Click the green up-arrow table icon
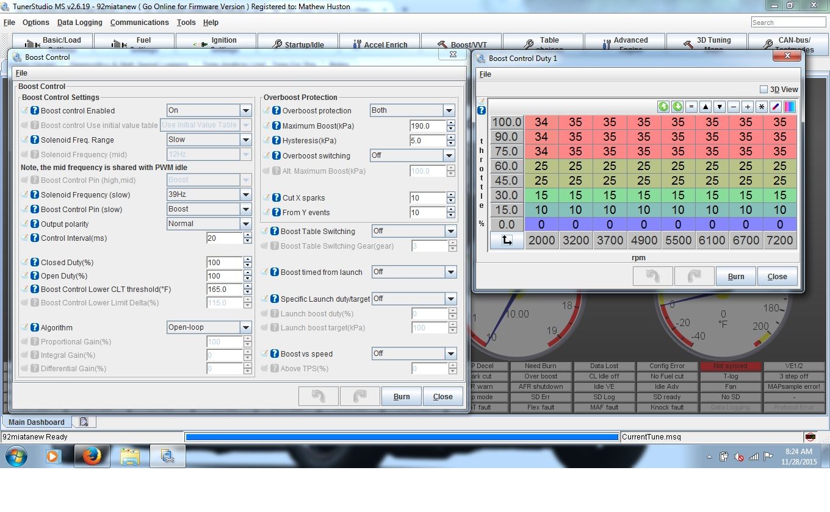 (x=663, y=107)
